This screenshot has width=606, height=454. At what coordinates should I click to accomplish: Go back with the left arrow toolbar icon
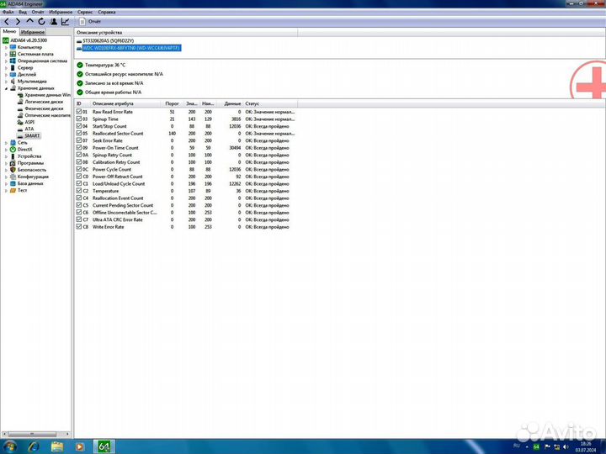pos(7,22)
